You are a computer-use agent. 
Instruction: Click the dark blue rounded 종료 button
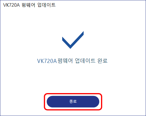(x=73, y=101)
